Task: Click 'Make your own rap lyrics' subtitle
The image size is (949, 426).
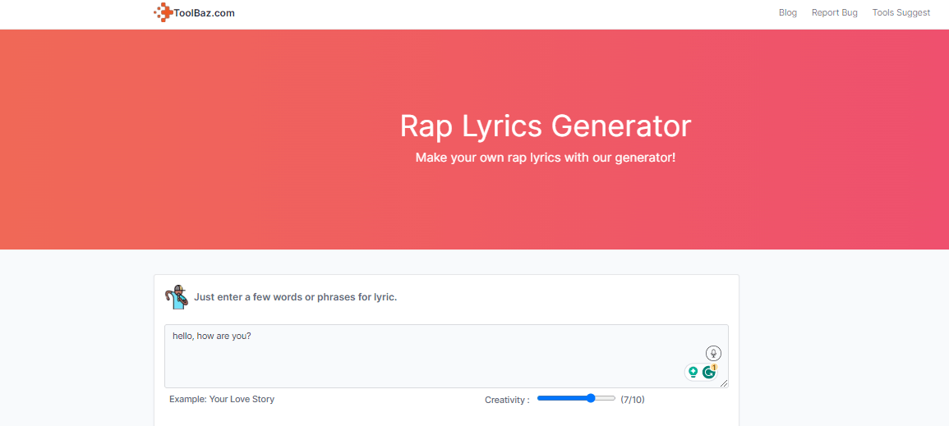Action: point(545,157)
